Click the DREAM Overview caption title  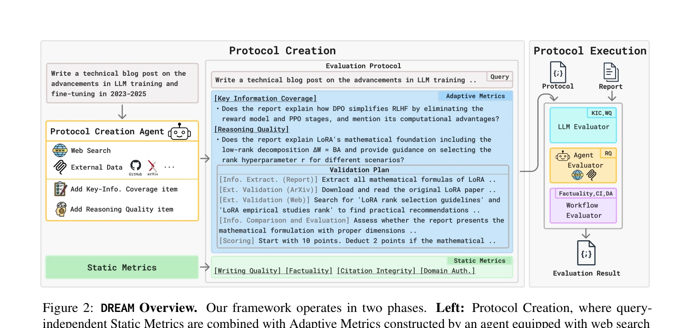click(x=149, y=308)
